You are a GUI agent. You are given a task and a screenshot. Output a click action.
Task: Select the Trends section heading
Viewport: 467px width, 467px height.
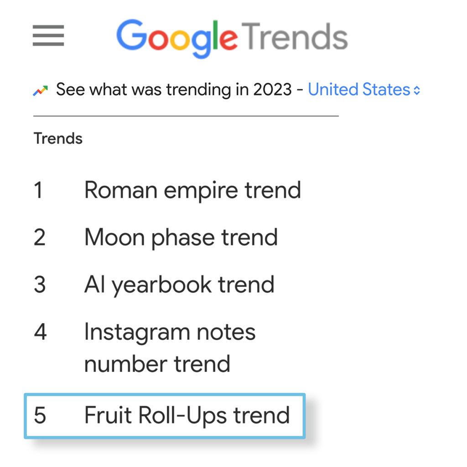click(58, 138)
